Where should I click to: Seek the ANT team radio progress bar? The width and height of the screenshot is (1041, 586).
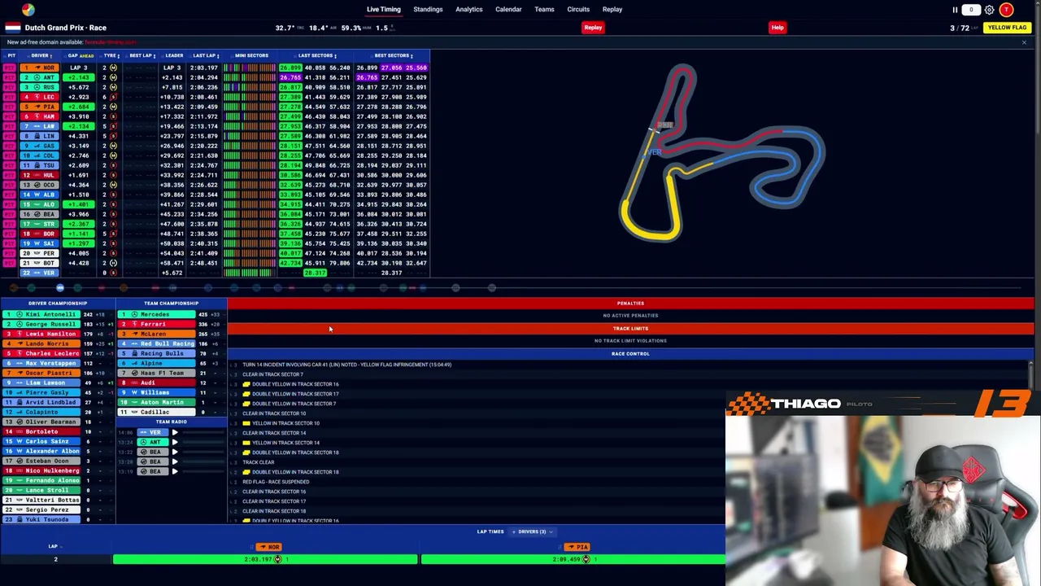203,443
